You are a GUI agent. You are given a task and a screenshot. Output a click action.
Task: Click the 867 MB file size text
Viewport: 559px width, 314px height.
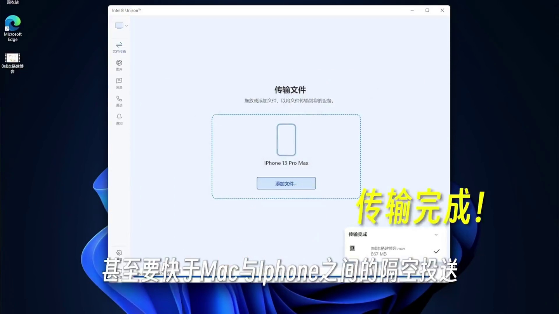(x=378, y=254)
